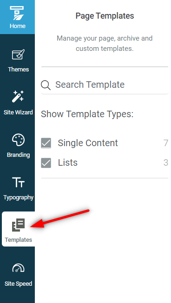Open the Themes paintbrush icon
Screen dimensions: 171x303
18,54
